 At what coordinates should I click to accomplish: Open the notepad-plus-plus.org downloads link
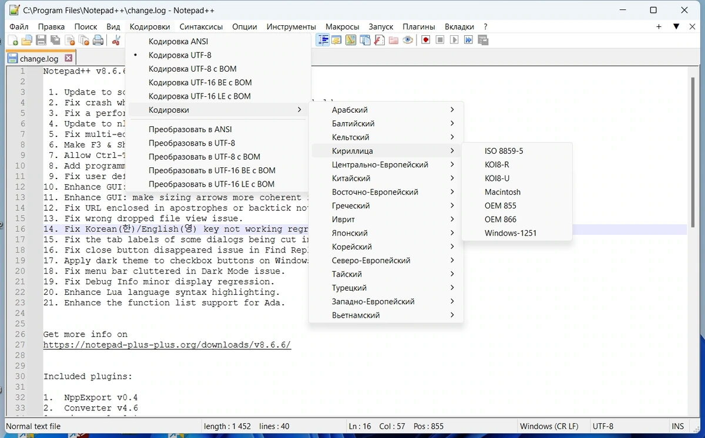(167, 345)
